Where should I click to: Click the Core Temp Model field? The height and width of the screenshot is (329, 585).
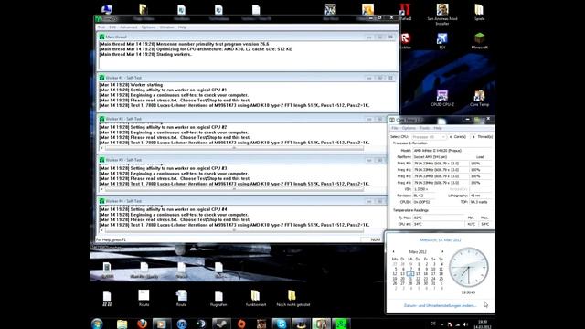[452, 150]
